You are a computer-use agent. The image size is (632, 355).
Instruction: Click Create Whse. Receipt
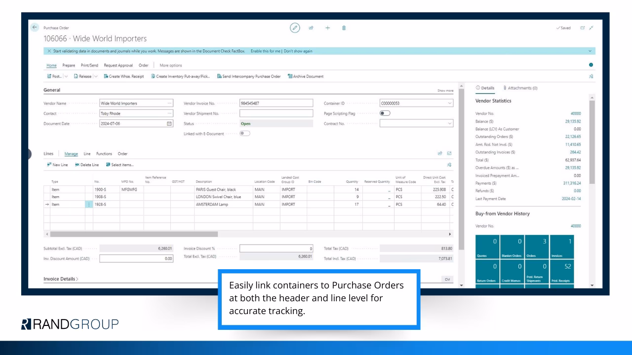pos(123,76)
